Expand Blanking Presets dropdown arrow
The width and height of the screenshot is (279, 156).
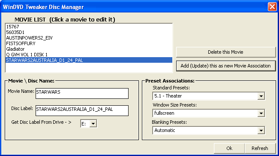[x=261, y=131]
